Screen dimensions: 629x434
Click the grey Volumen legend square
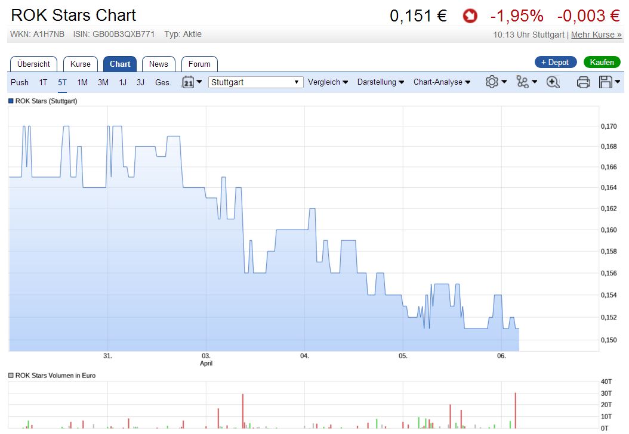pos(11,376)
